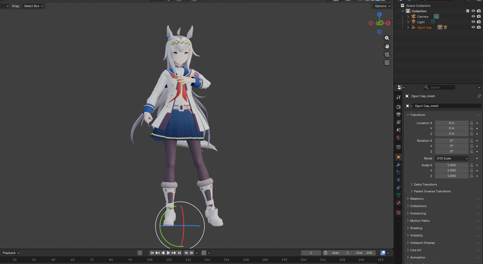Open the Drag Select Box dropdown
This screenshot has width=483, height=264.
click(34, 6)
